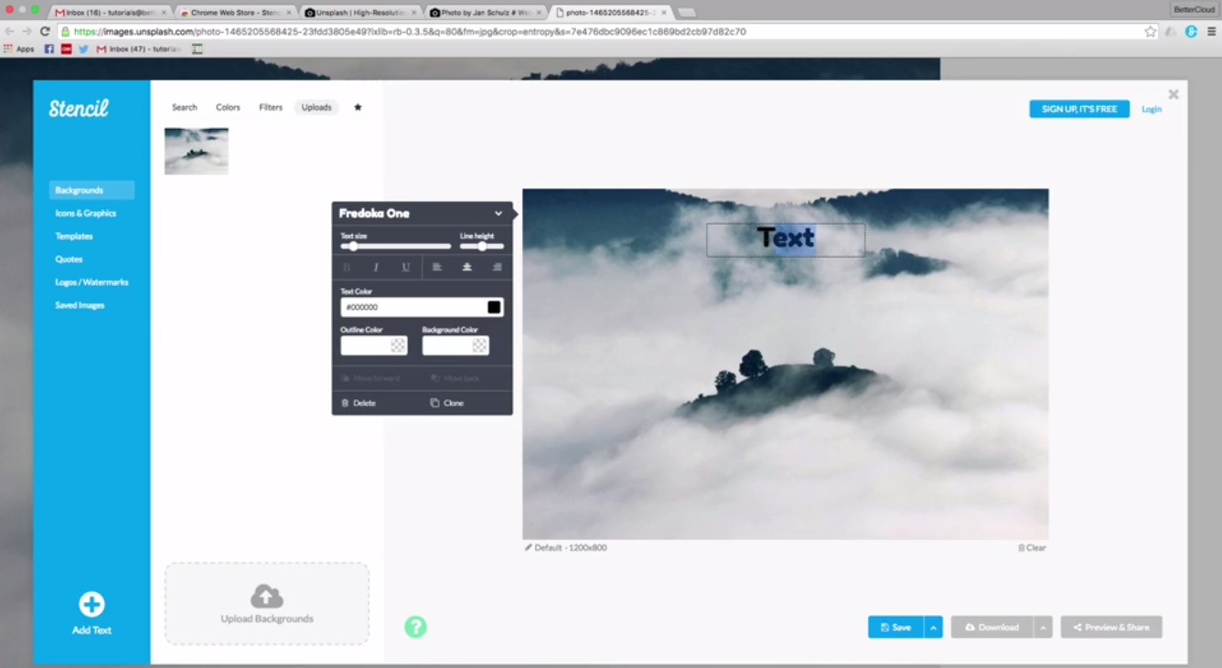
Task: Open the Apps bookmarks shortcut
Action: tap(19, 49)
